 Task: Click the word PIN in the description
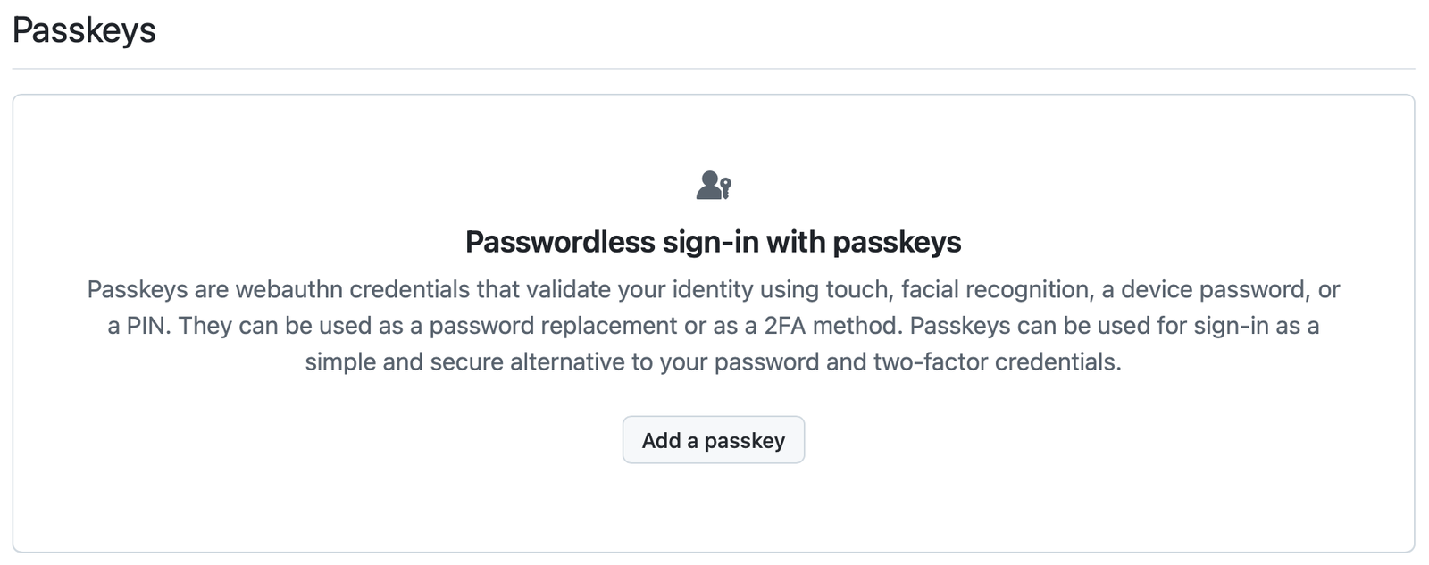point(147,326)
